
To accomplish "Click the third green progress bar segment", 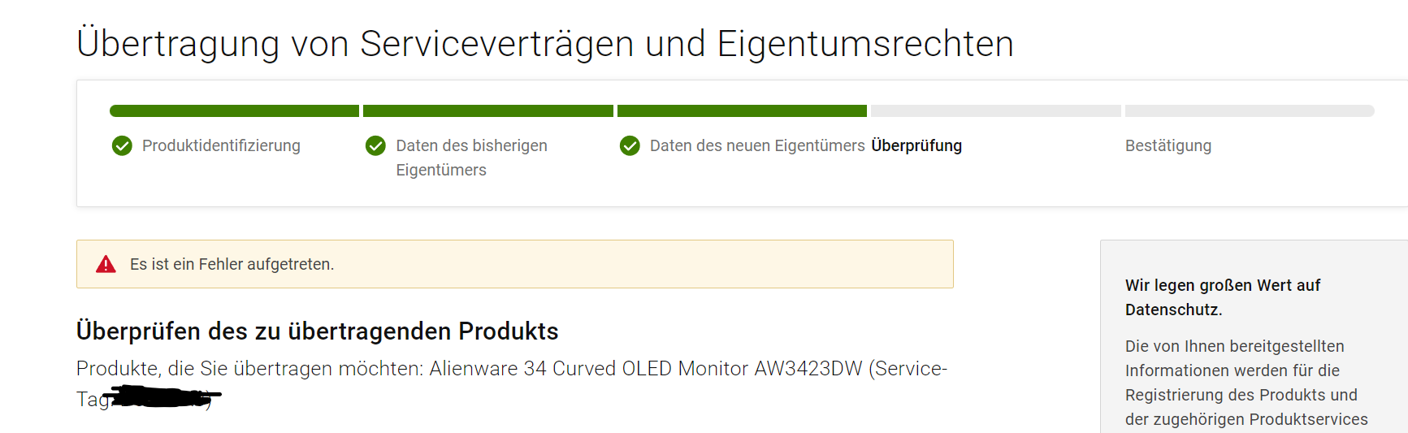I will coord(742,110).
